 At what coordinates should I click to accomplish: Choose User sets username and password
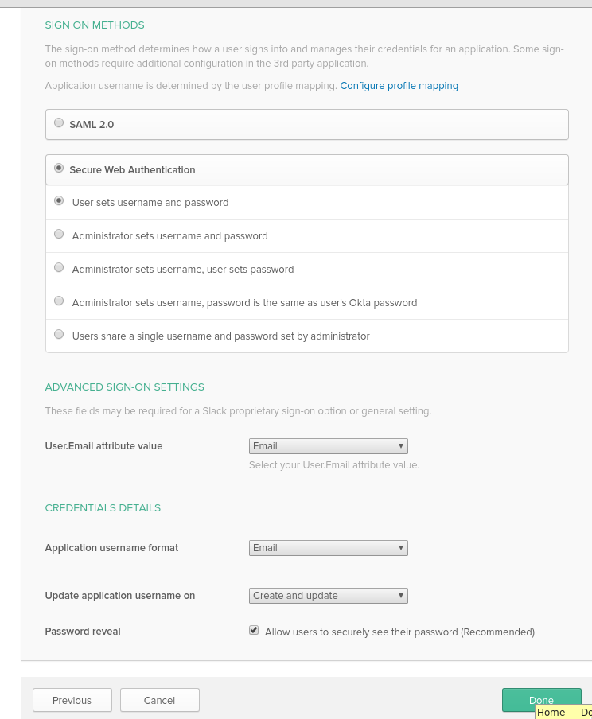[59, 201]
